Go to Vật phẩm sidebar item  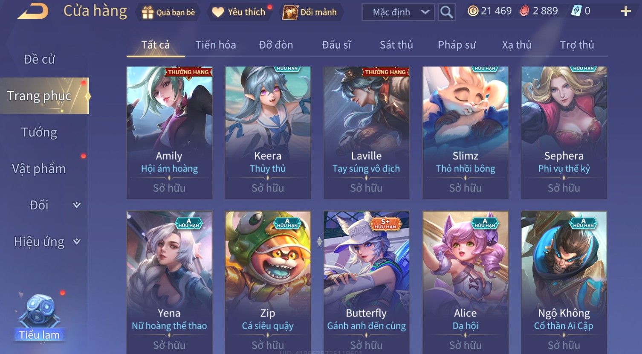pos(39,169)
